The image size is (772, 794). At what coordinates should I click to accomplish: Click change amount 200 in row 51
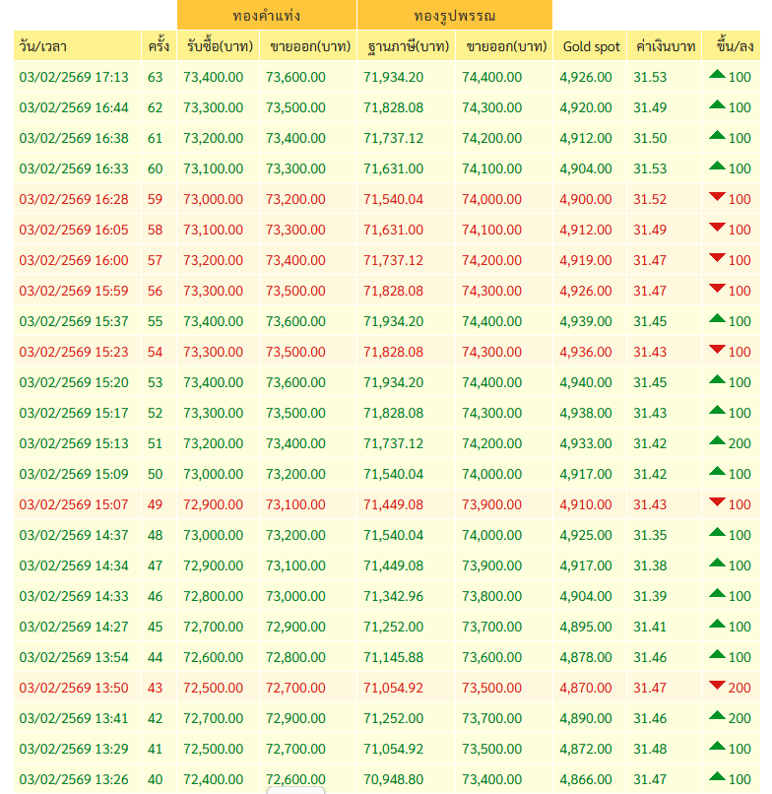(740, 443)
